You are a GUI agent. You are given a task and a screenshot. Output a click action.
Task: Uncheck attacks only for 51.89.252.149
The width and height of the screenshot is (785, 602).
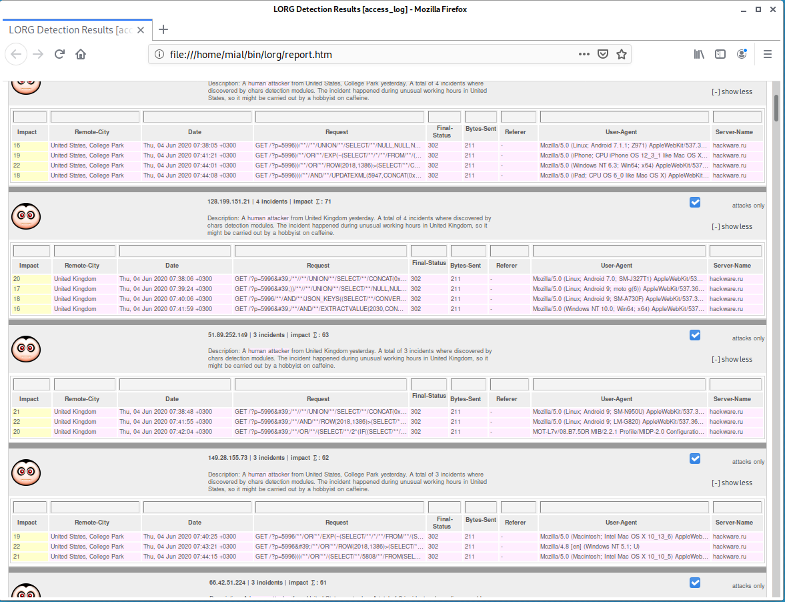coord(695,335)
